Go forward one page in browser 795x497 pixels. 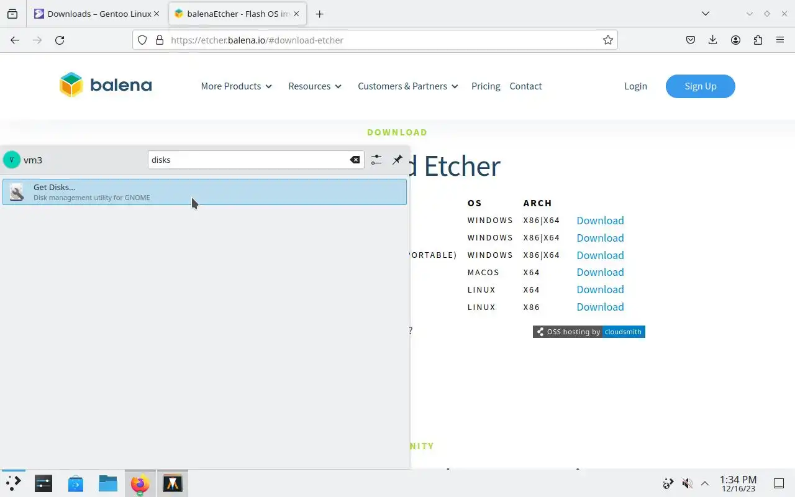pos(37,40)
